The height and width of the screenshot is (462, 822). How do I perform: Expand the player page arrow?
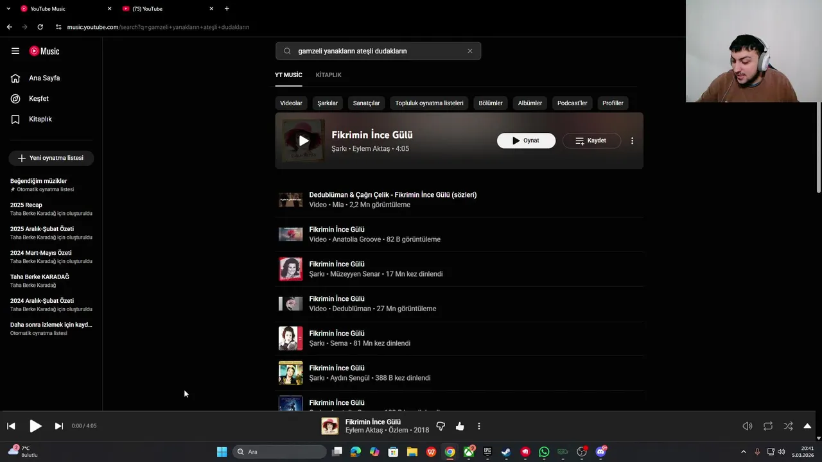tap(807, 426)
